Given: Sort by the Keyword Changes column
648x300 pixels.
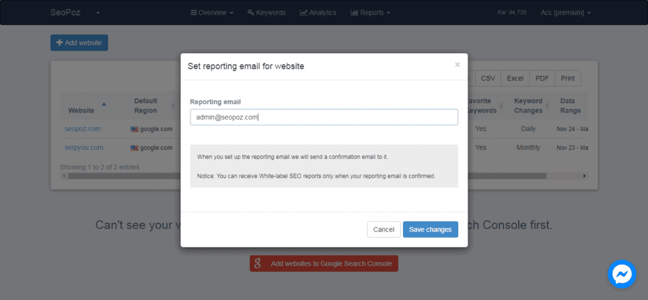Looking at the screenshot, I should (528, 106).
